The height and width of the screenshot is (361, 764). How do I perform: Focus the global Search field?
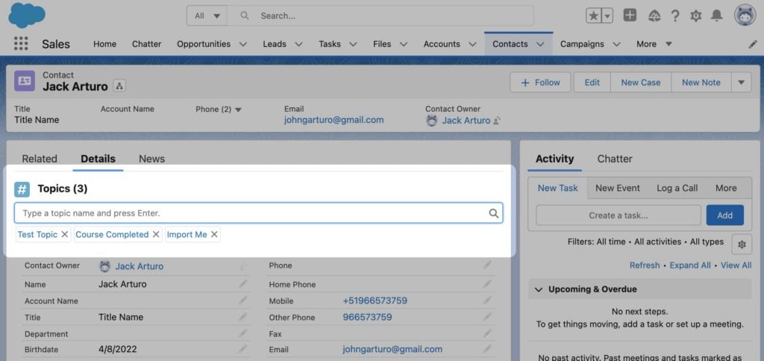point(381,16)
